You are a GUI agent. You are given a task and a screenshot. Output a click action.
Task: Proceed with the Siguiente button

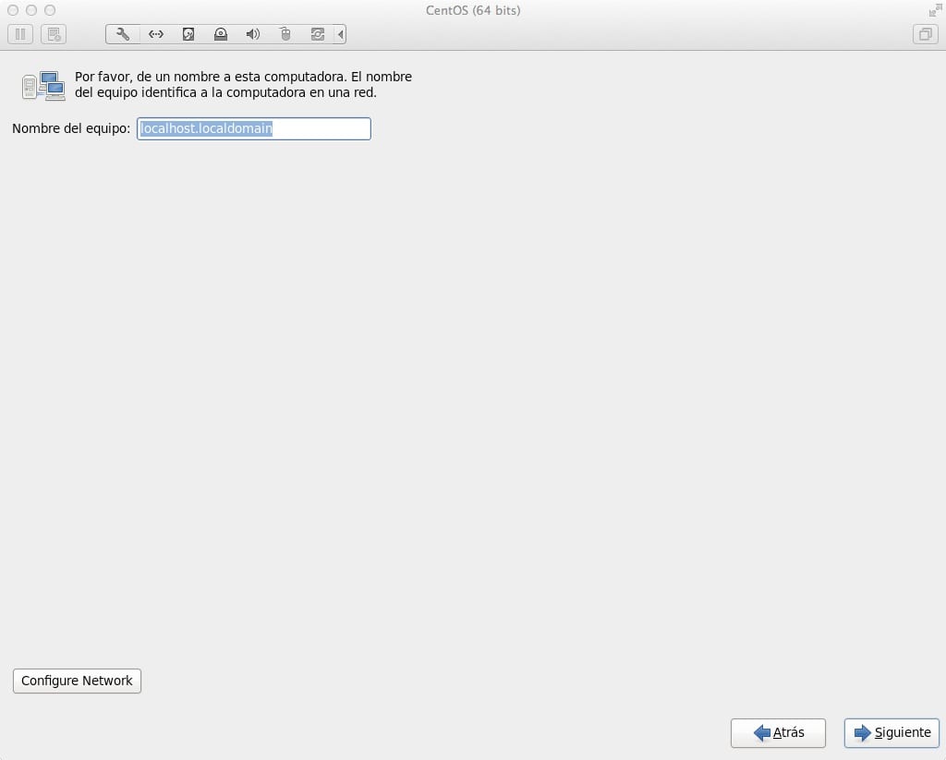tap(891, 733)
